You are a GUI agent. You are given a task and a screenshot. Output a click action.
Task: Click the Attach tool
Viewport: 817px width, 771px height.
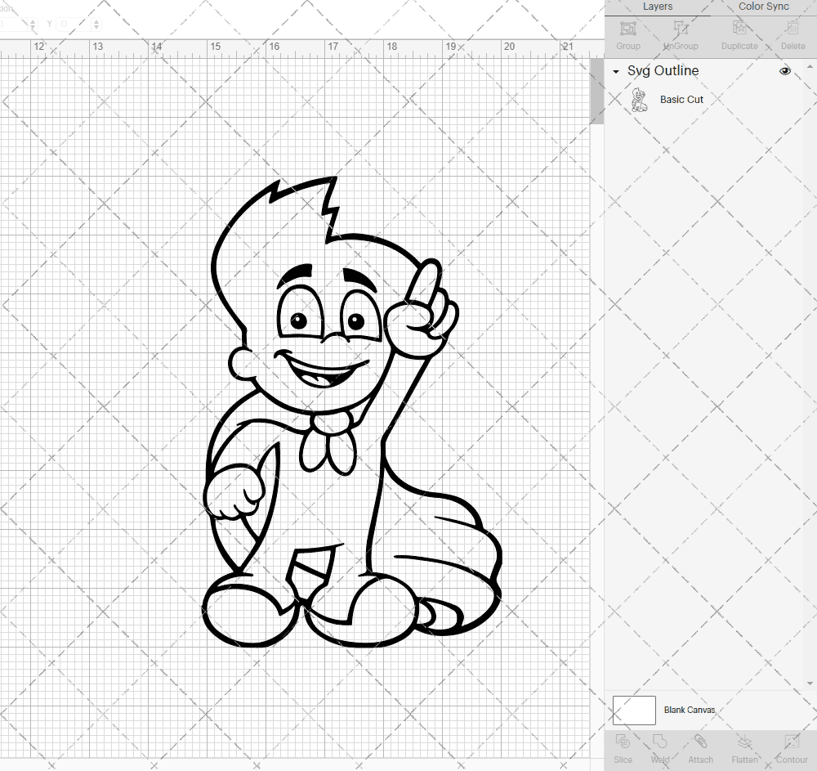700,748
